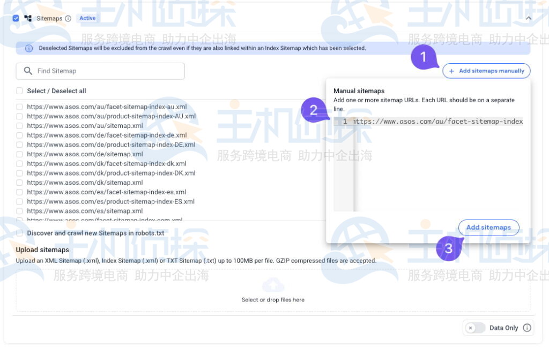Check the au/facet-sitemap-index-au.xml checkbox

click(x=19, y=107)
